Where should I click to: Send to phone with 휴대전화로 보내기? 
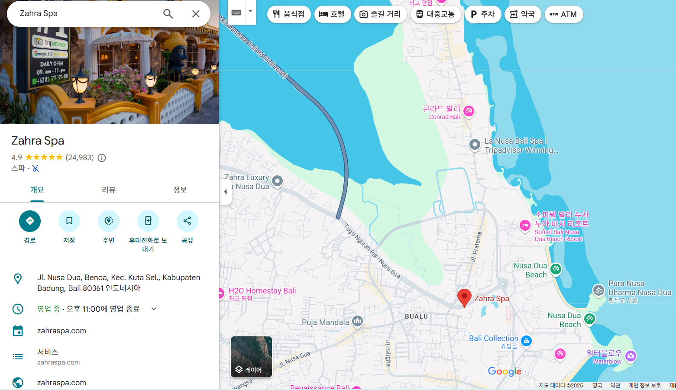(148, 221)
